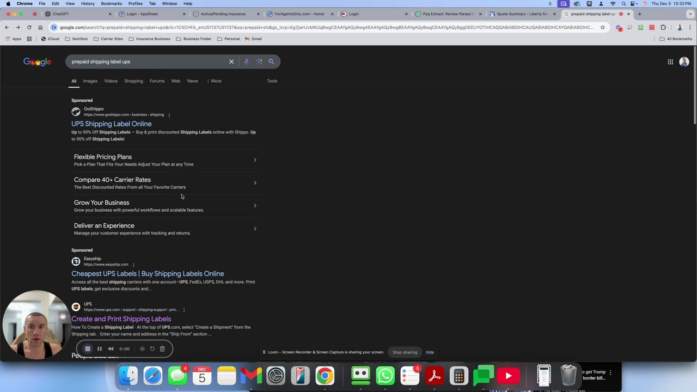Image resolution: width=697 pixels, height=392 pixels.
Task: Submit search with the magnifier icon
Action: (x=271, y=62)
